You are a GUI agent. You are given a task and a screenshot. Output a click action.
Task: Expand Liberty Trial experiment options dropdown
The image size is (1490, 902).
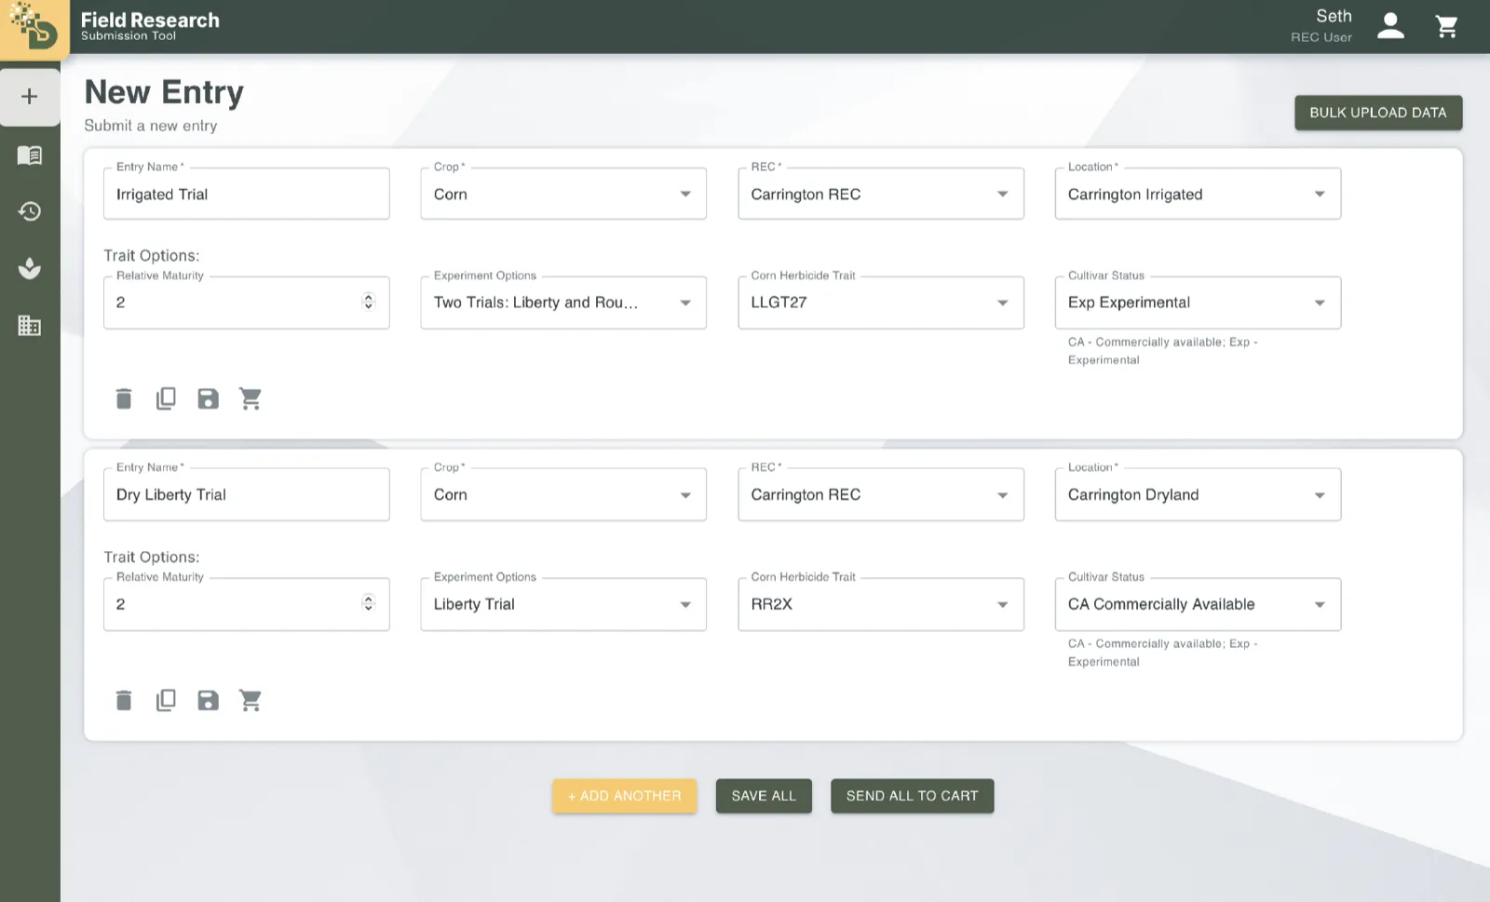563,604
